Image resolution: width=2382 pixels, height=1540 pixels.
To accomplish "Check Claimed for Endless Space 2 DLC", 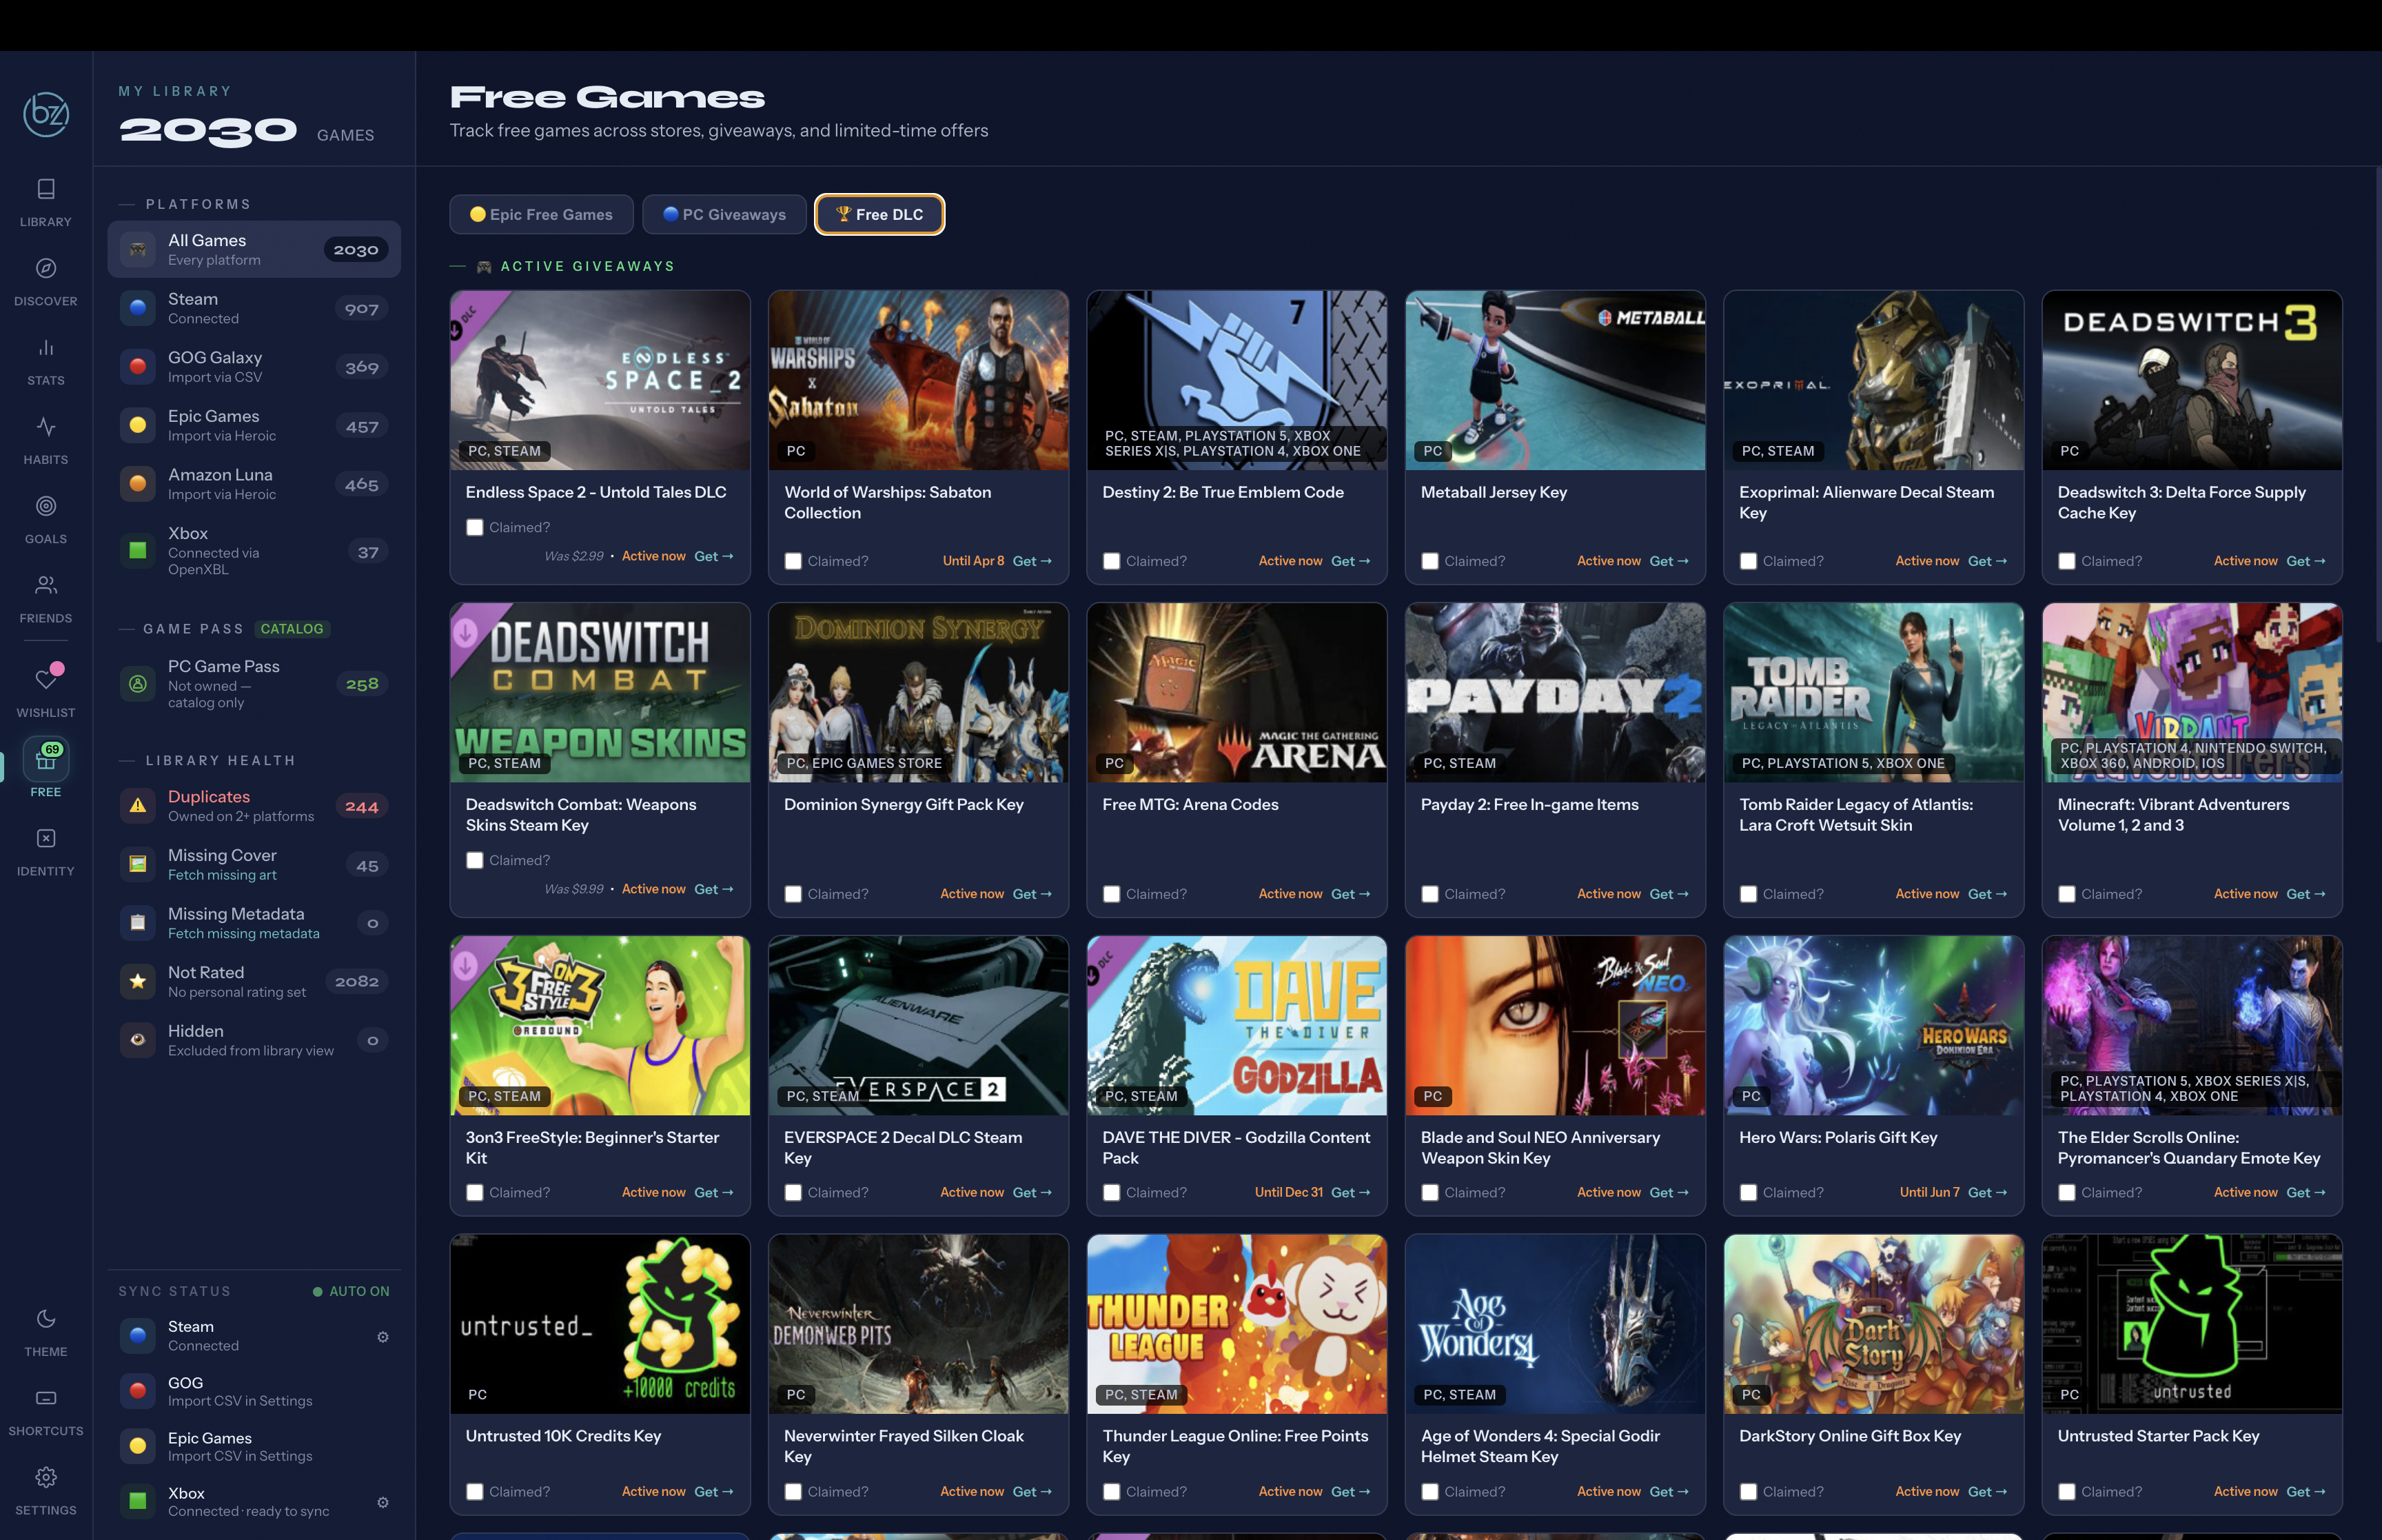I will 475,527.
